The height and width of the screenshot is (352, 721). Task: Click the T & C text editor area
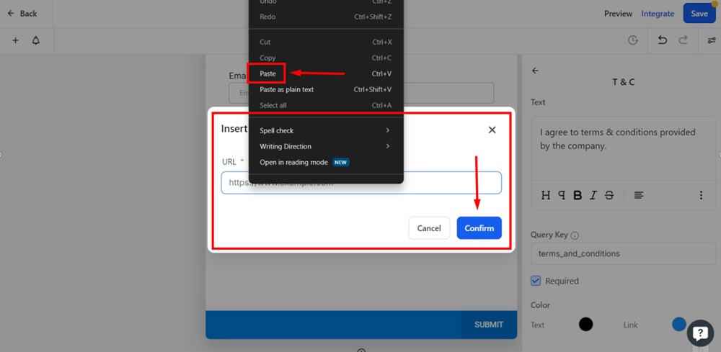pyautogui.click(x=623, y=148)
